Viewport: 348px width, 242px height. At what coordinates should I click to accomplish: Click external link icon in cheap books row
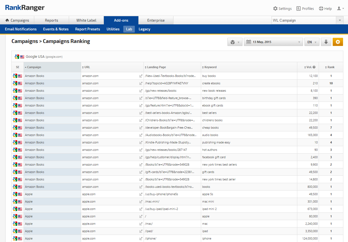tap(141, 128)
